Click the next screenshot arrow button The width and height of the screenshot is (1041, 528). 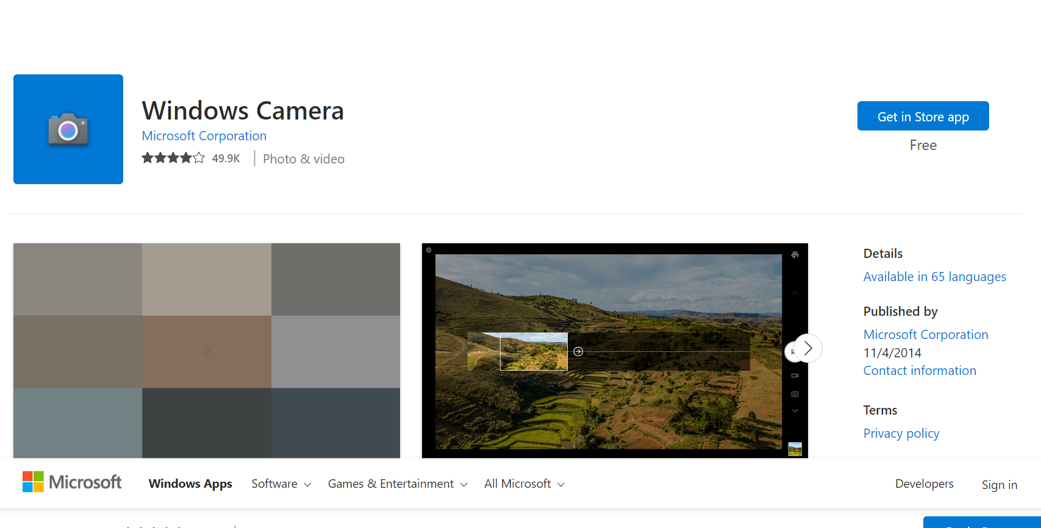click(808, 348)
